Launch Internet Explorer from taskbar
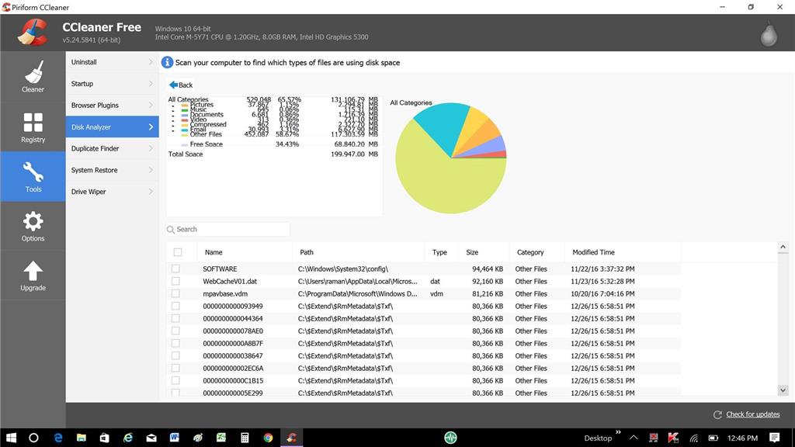795x447 pixels. 128,438
